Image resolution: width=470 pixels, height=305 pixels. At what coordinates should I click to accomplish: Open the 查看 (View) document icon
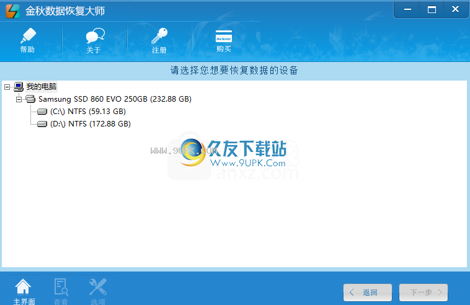pos(61,287)
